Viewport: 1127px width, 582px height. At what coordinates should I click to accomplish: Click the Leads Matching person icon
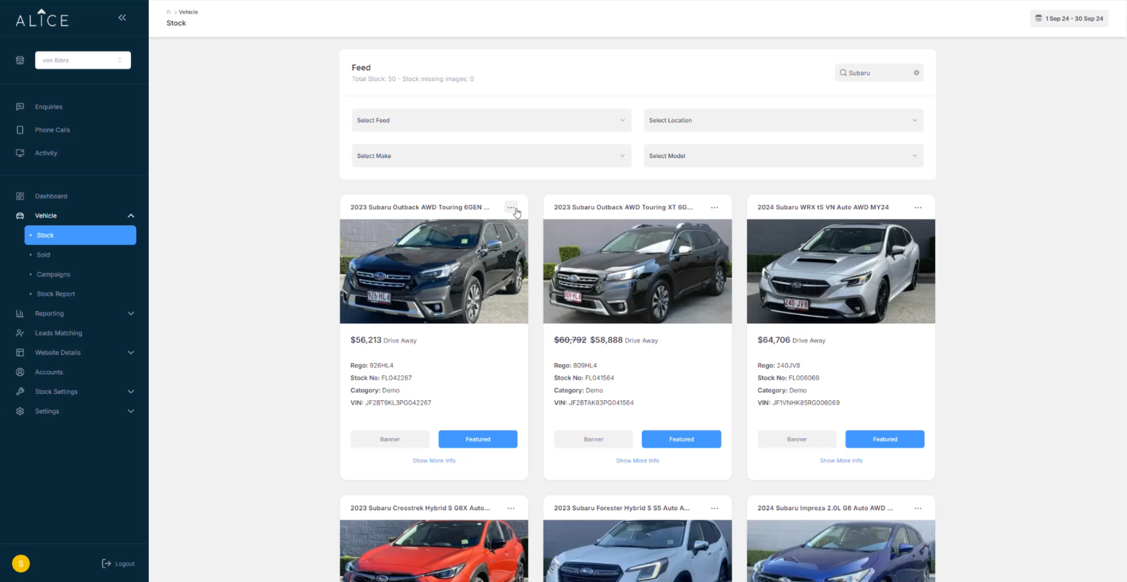[x=20, y=333]
